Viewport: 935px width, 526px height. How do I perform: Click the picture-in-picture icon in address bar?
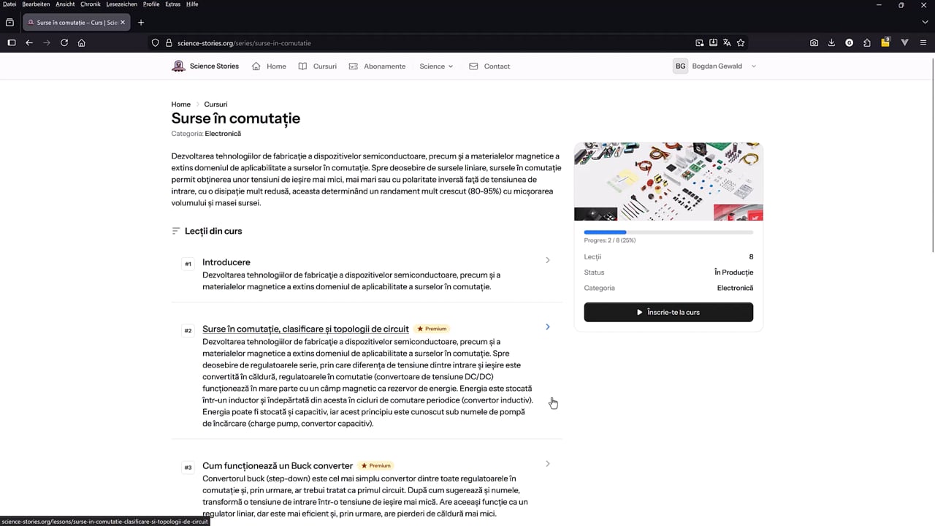click(x=699, y=43)
